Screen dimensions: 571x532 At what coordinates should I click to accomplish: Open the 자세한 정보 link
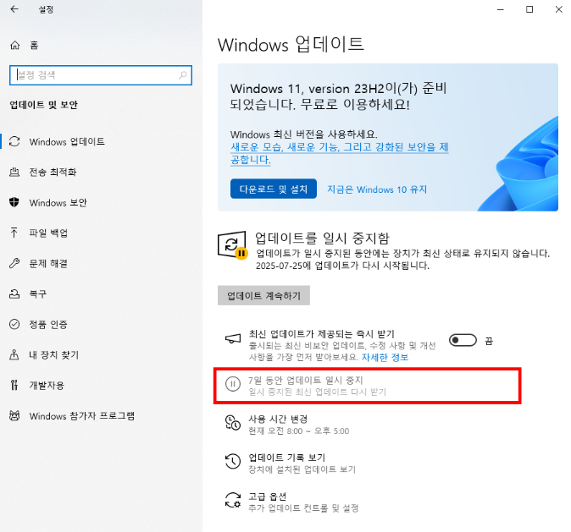click(x=385, y=358)
